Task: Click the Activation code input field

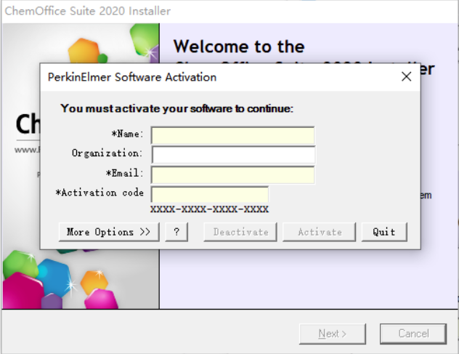Action: pos(210,194)
